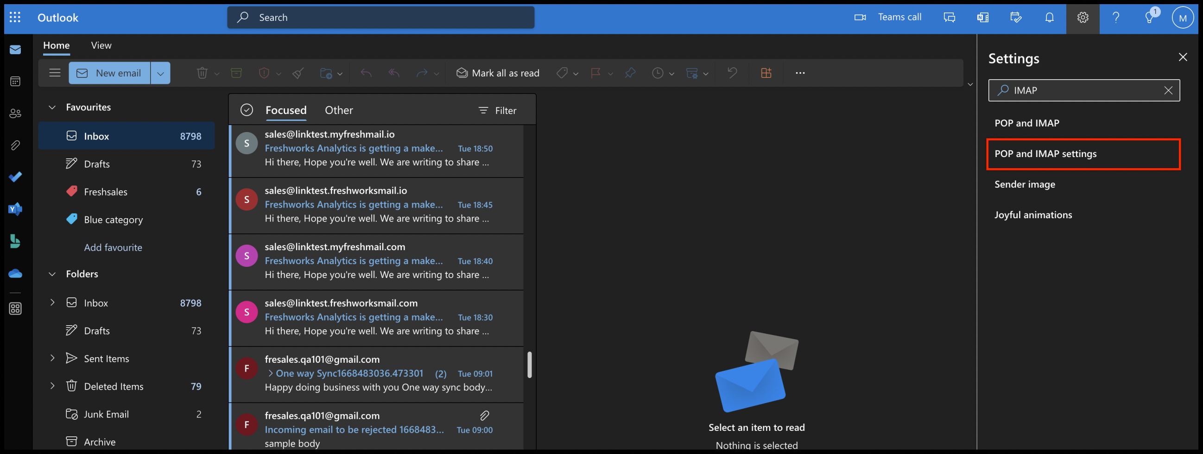
Task: Open the Notifications bell icon
Action: [x=1049, y=17]
